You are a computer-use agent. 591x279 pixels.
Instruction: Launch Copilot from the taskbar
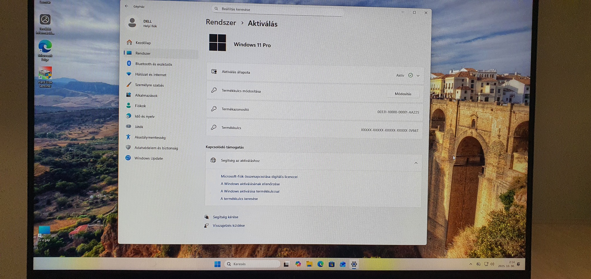298,264
